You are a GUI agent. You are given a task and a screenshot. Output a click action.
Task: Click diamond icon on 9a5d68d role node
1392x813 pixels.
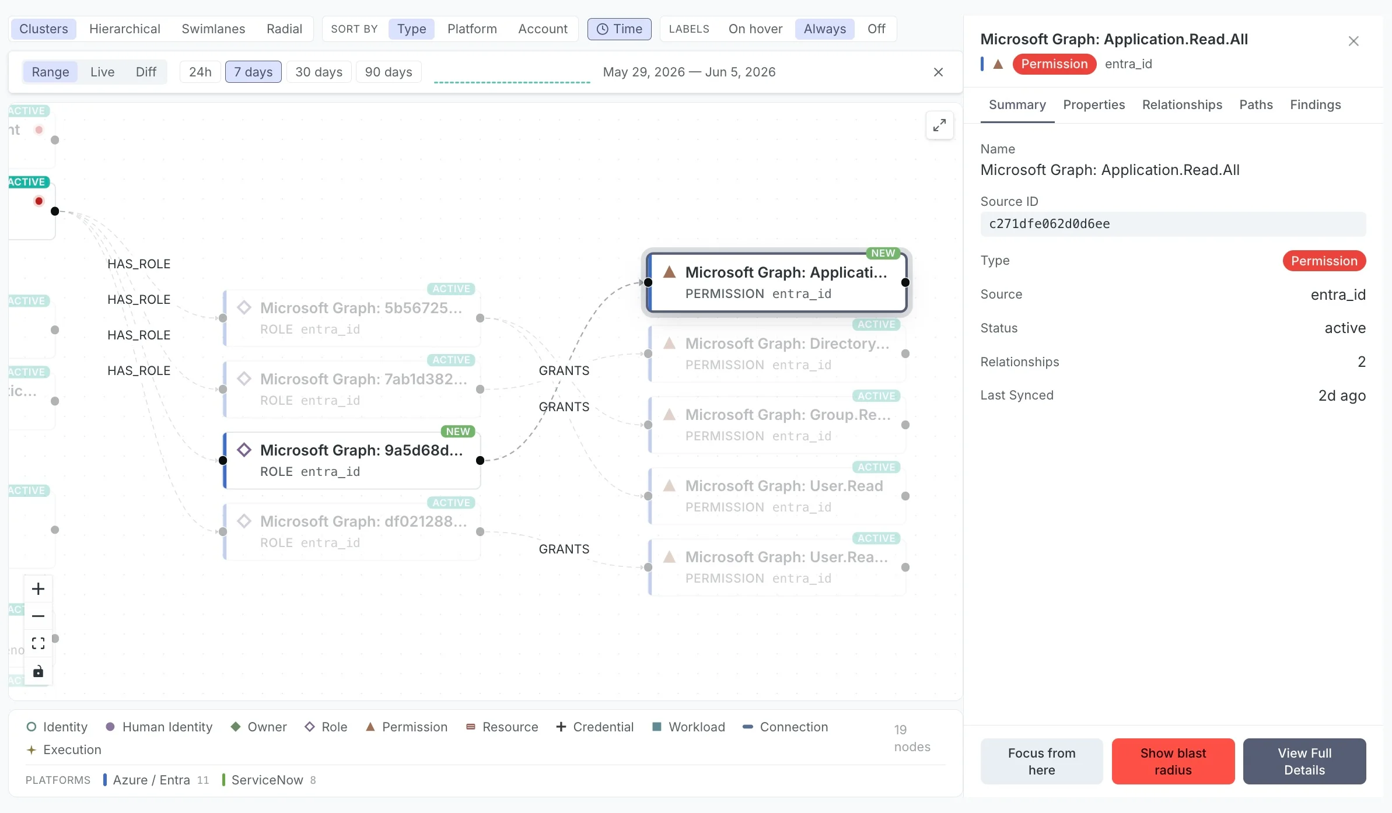pyautogui.click(x=244, y=450)
